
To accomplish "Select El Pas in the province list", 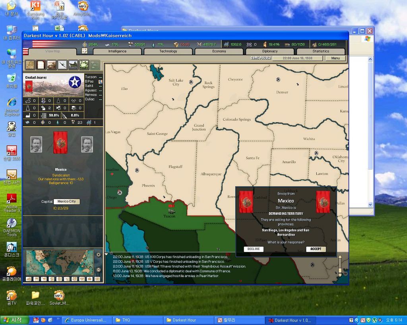I will coord(89,81).
